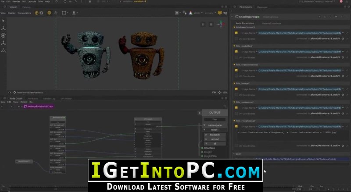Screen dimensions: 351x192
Task: Switch to the Material Interface tab
Action: point(271,23)
